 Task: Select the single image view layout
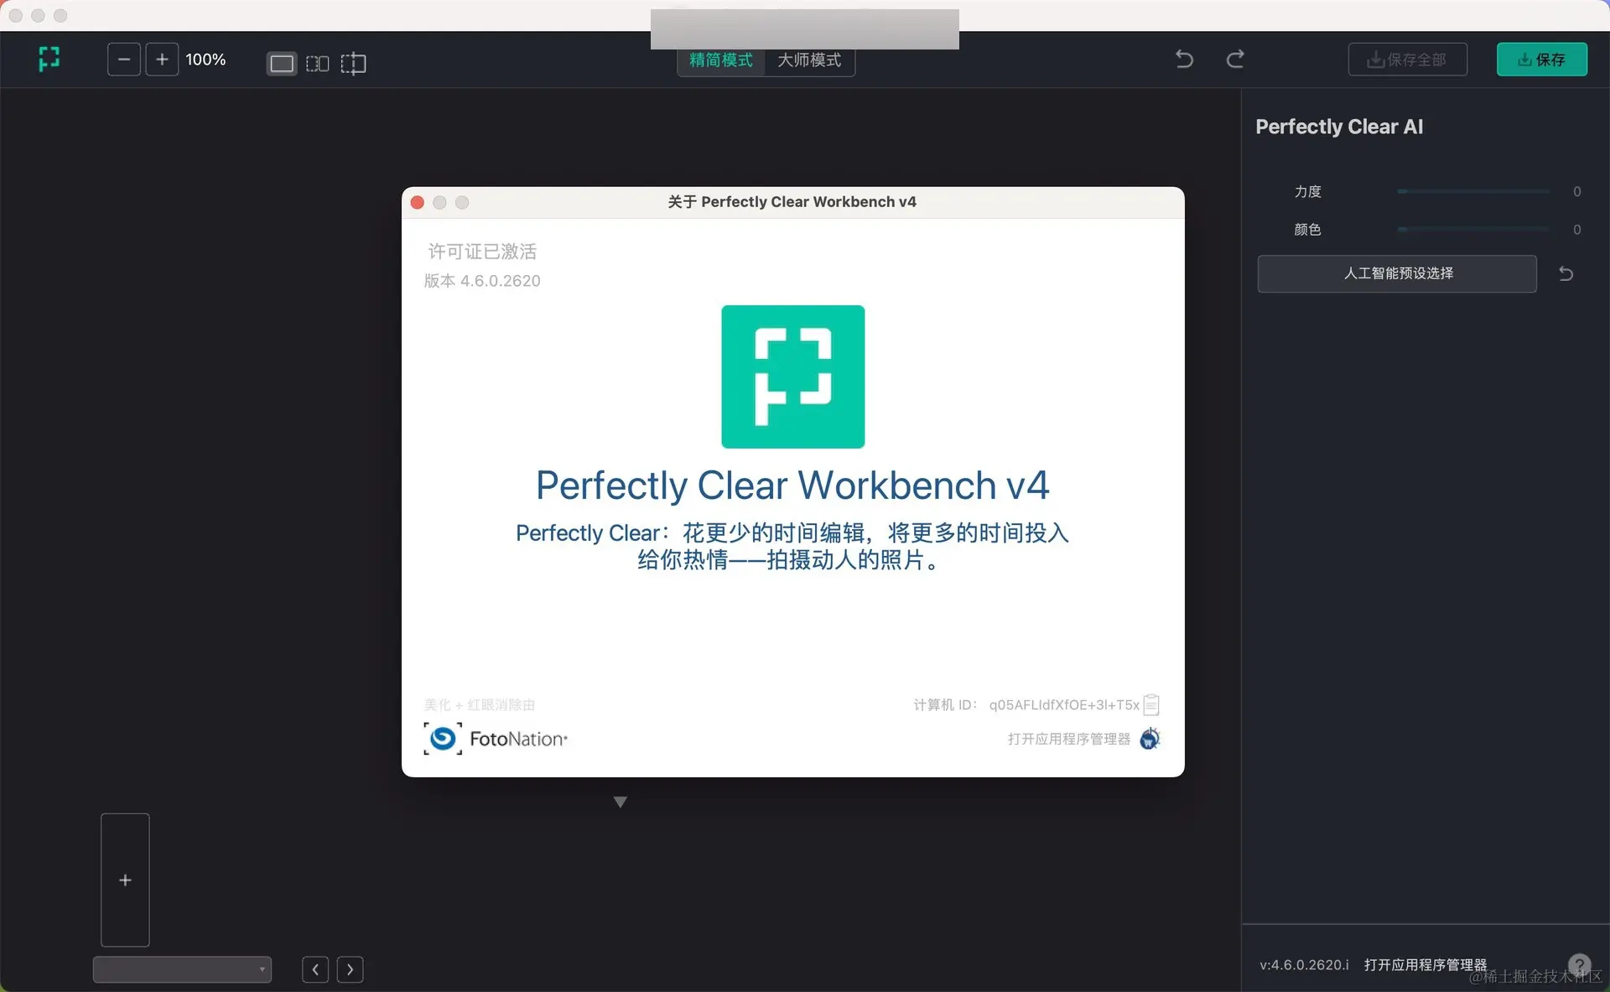coord(282,64)
